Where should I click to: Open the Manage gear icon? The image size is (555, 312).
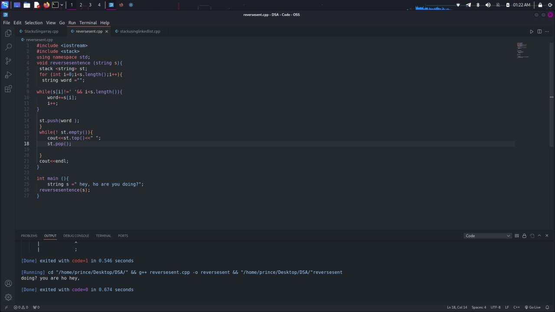tap(8, 297)
